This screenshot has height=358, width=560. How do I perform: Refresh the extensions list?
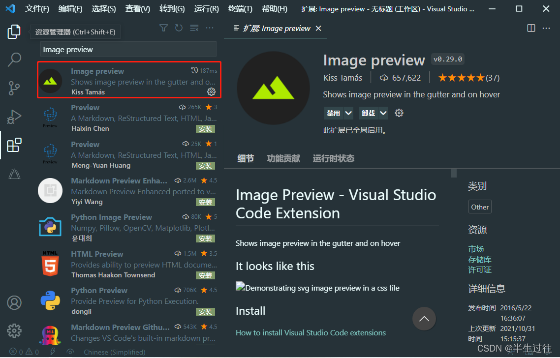(179, 28)
